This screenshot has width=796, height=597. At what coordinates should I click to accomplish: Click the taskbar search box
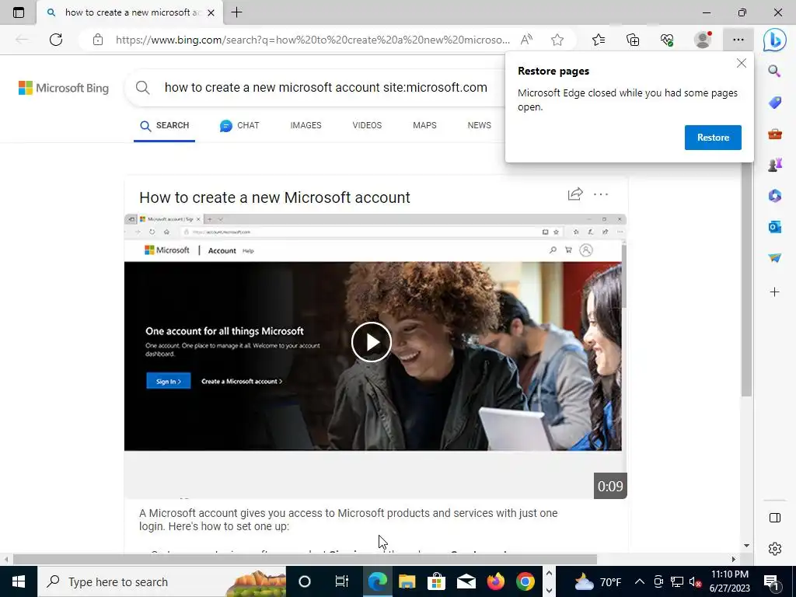coord(162,581)
